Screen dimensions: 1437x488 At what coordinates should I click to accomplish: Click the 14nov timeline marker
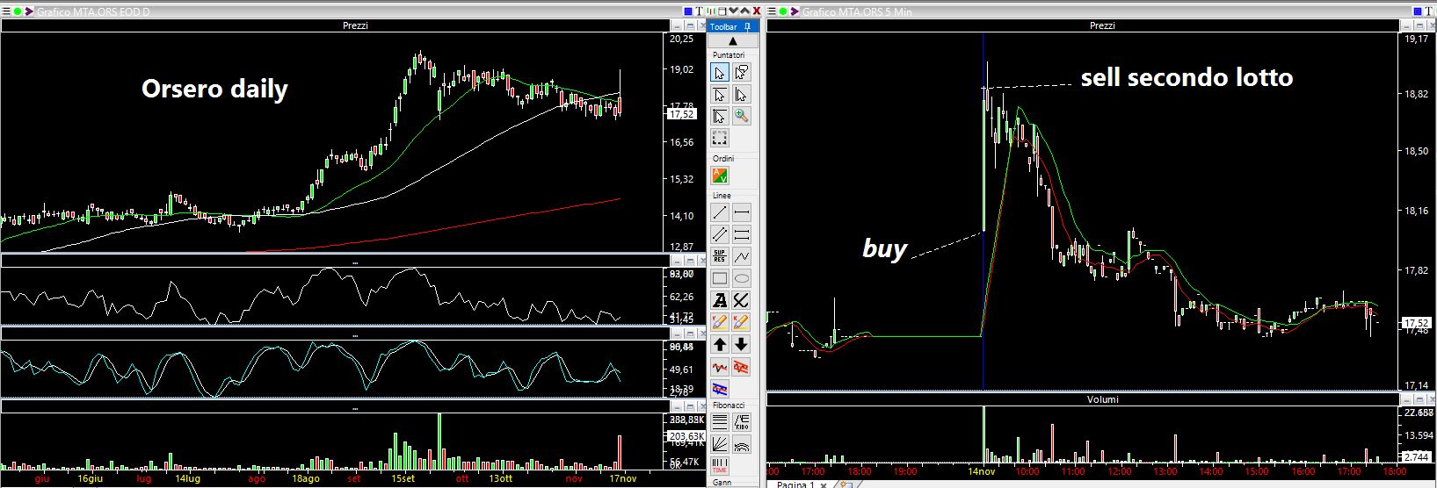click(x=981, y=471)
